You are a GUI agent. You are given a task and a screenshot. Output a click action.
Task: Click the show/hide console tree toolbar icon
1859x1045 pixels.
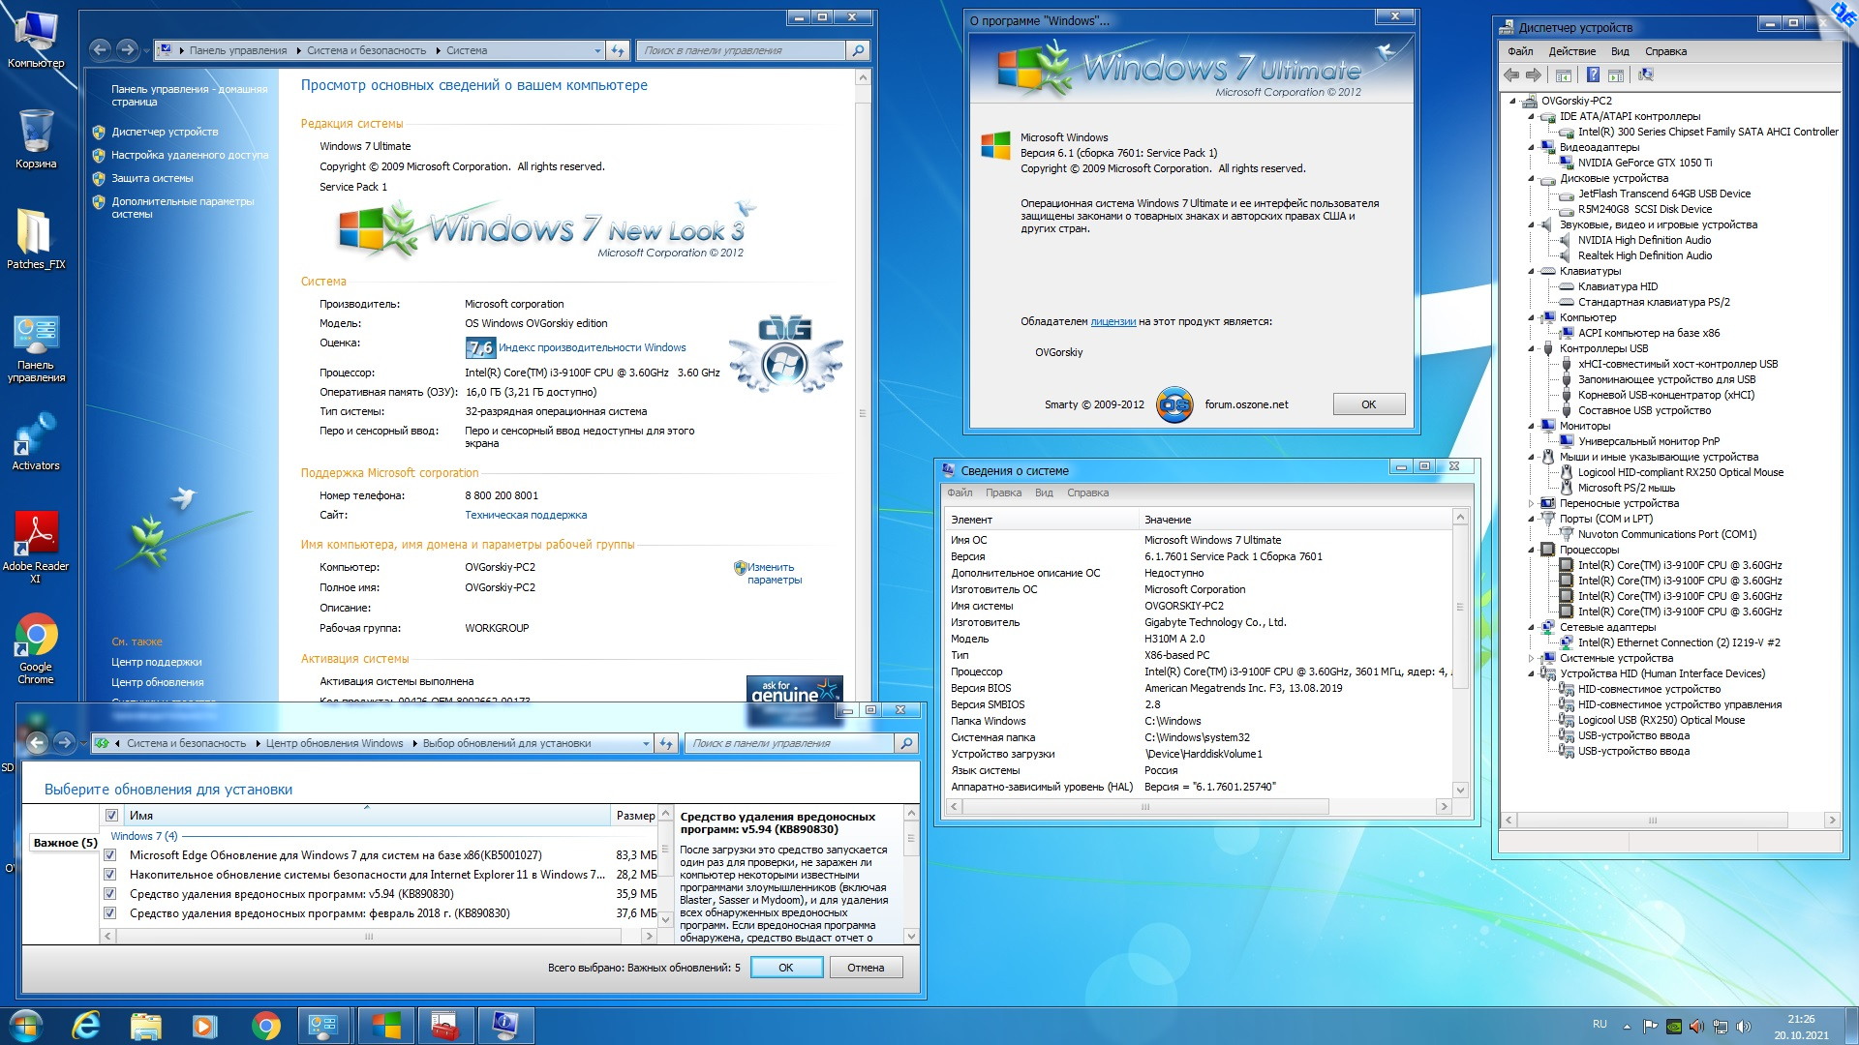[x=1563, y=75]
